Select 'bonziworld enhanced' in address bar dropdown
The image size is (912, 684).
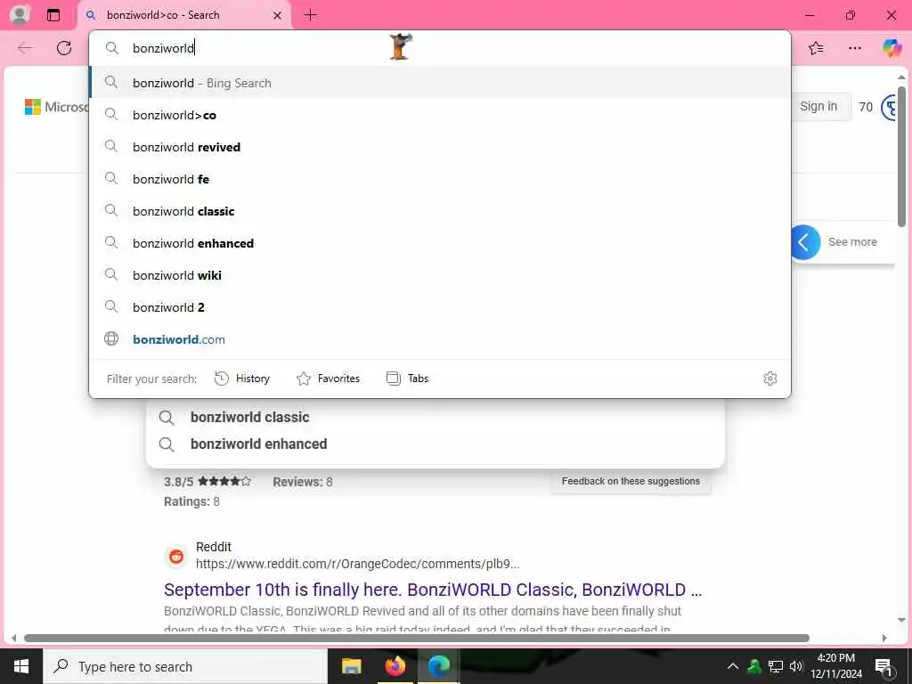click(440, 243)
